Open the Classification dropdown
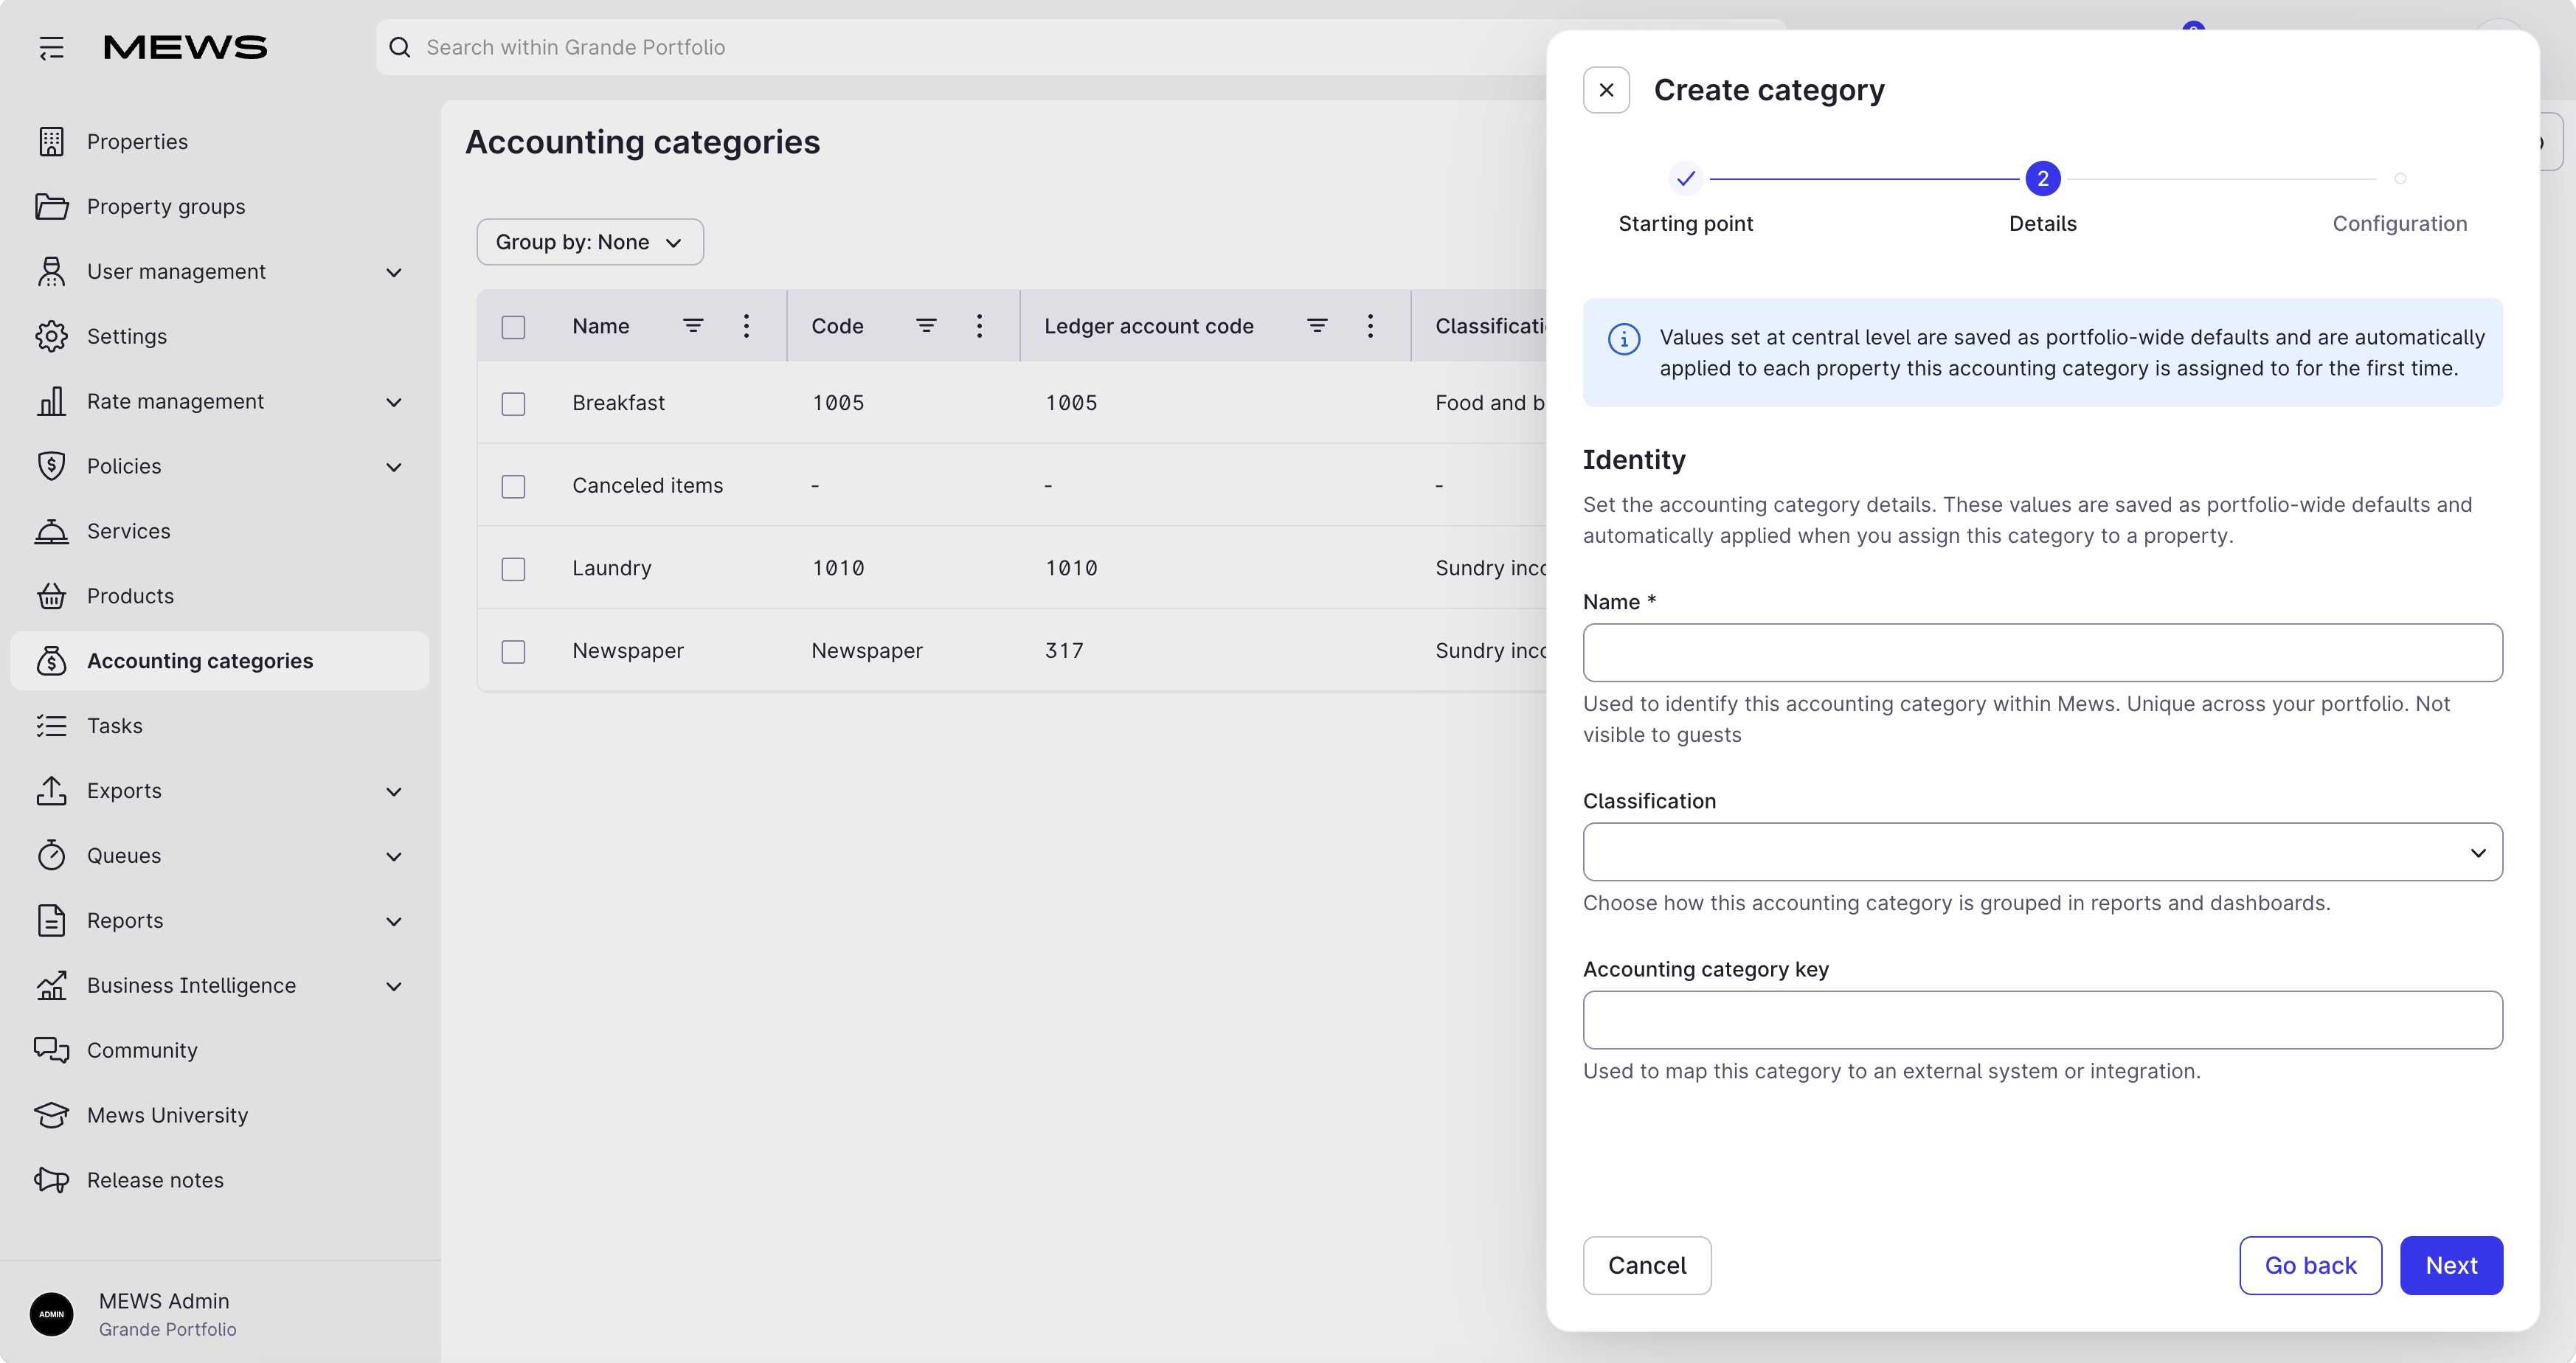2576x1363 pixels. [2042, 852]
